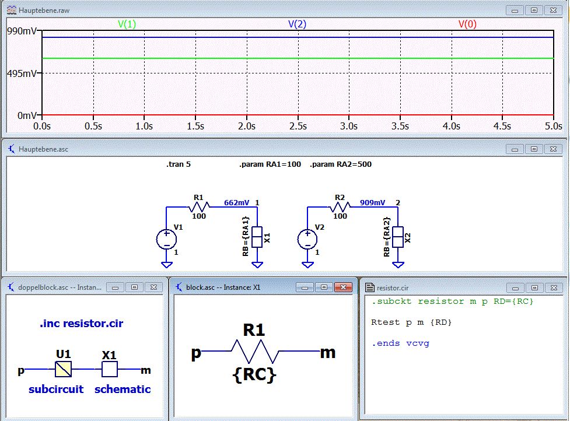This screenshot has width=570, height=421.
Task: Click the 0.0s time axis label
Action: (42, 126)
